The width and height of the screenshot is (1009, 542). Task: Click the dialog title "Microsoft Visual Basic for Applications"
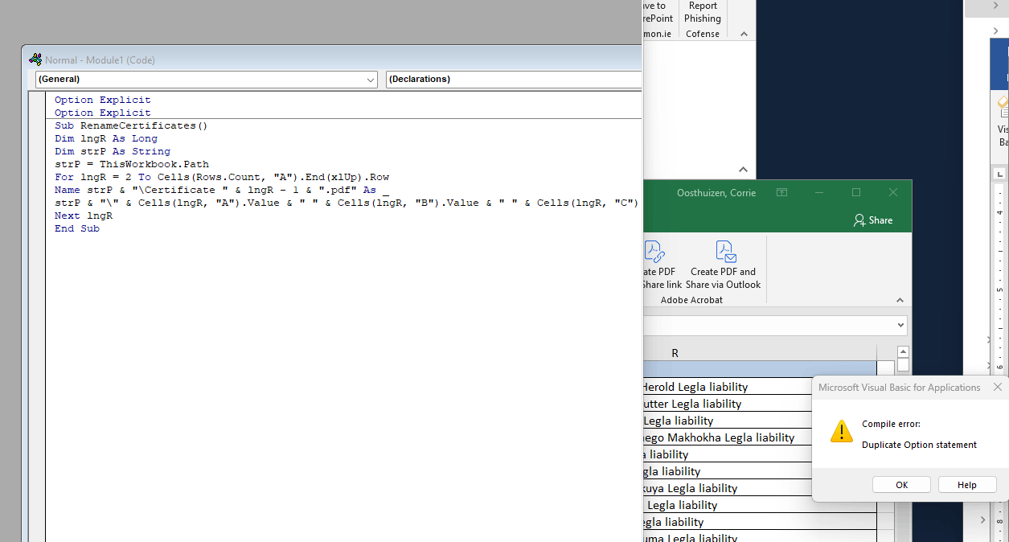click(899, 388)
